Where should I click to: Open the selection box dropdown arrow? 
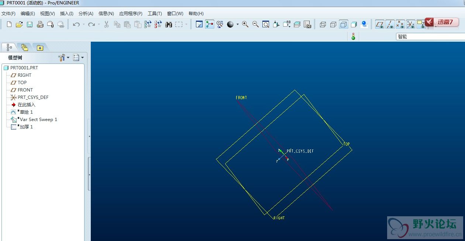186,24
